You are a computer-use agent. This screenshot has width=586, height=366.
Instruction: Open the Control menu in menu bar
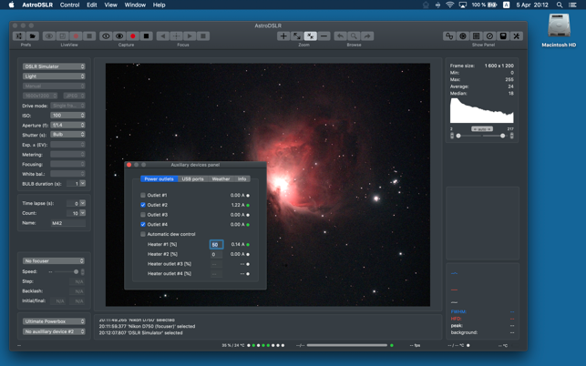pyautogui.click(x=69, y=5)
